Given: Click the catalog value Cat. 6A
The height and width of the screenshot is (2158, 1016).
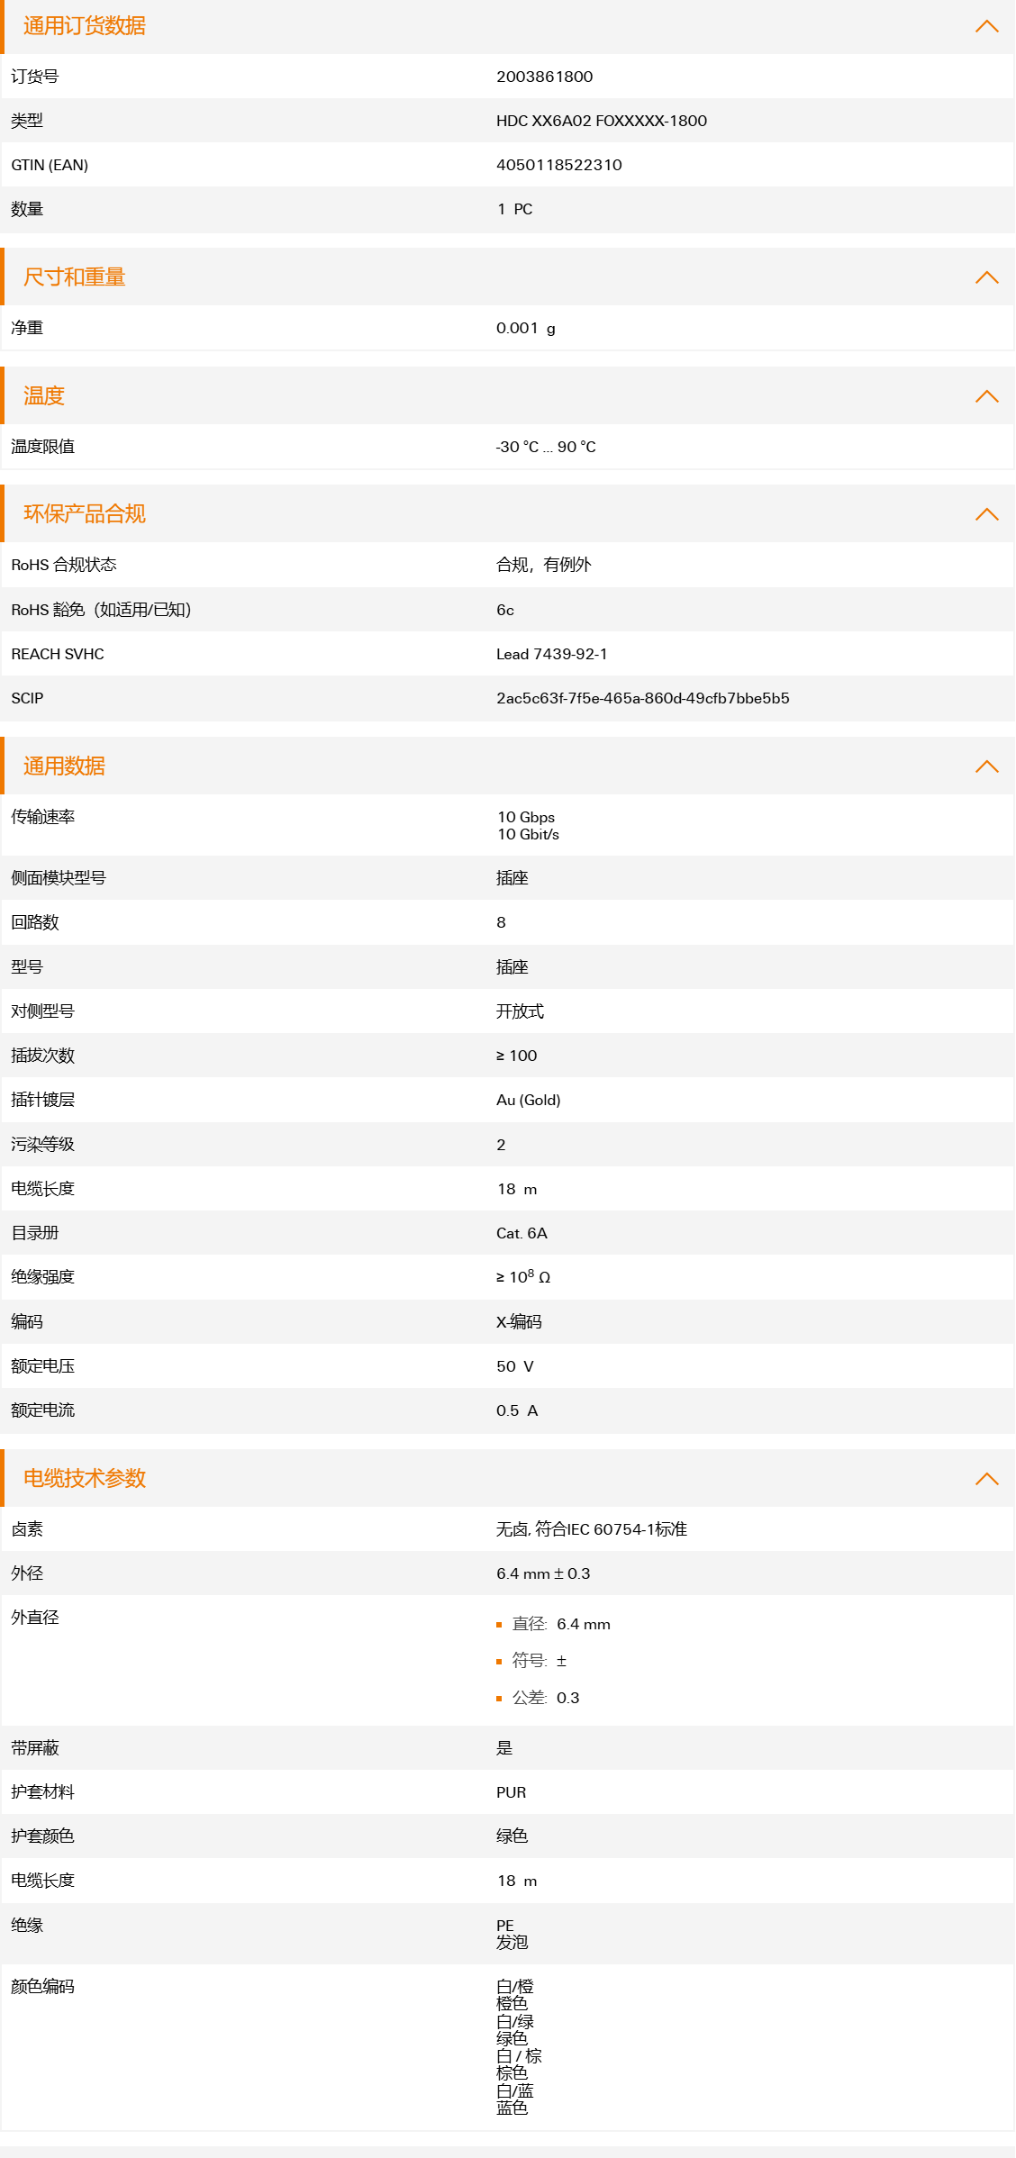Looking at the screenshot, I should point(522,1233).
